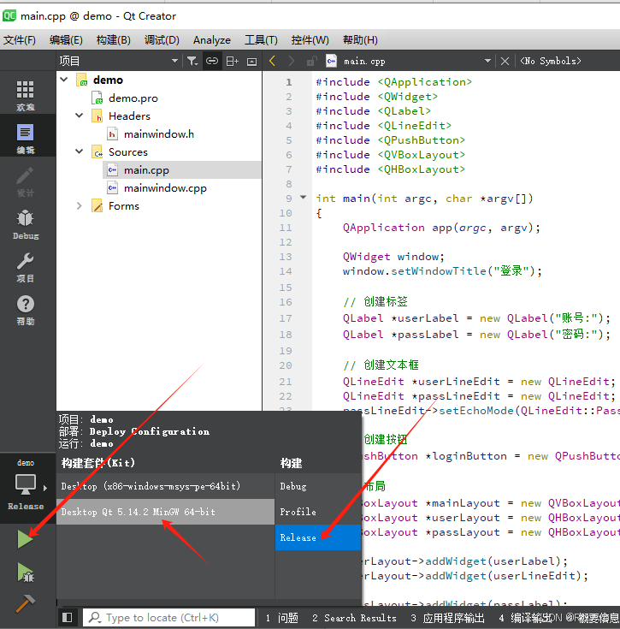Open the 2 Search Results pane
The image size is (620, 629).
[354, 618]
